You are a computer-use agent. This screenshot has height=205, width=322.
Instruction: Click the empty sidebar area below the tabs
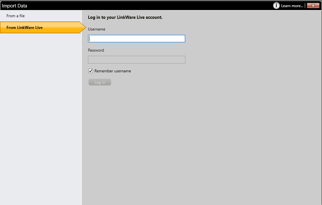(x=41, y=119)
